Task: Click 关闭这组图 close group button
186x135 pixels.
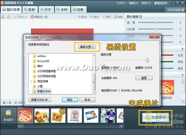Action: click(175, 10)
